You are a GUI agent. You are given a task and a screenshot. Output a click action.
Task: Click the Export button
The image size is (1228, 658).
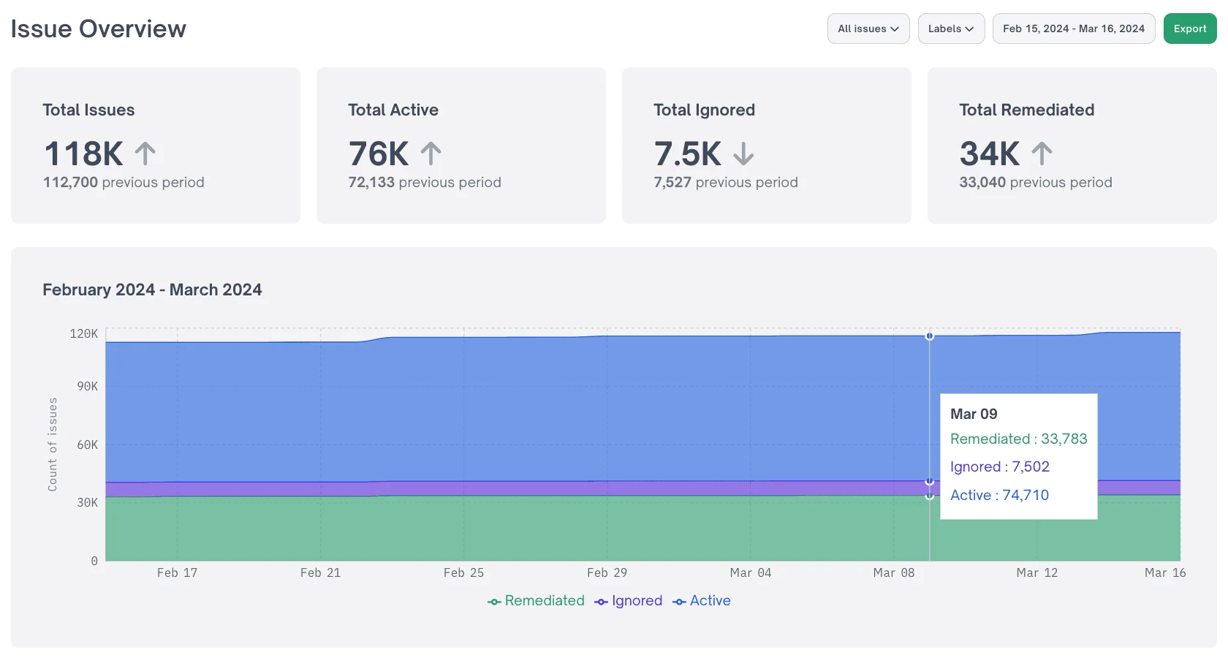(x=1189, y=29)
